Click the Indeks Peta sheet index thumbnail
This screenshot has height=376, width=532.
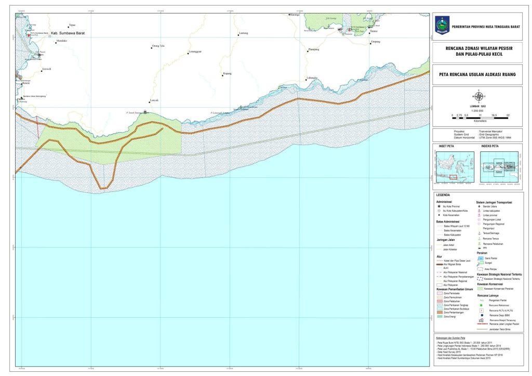[499, 167]
